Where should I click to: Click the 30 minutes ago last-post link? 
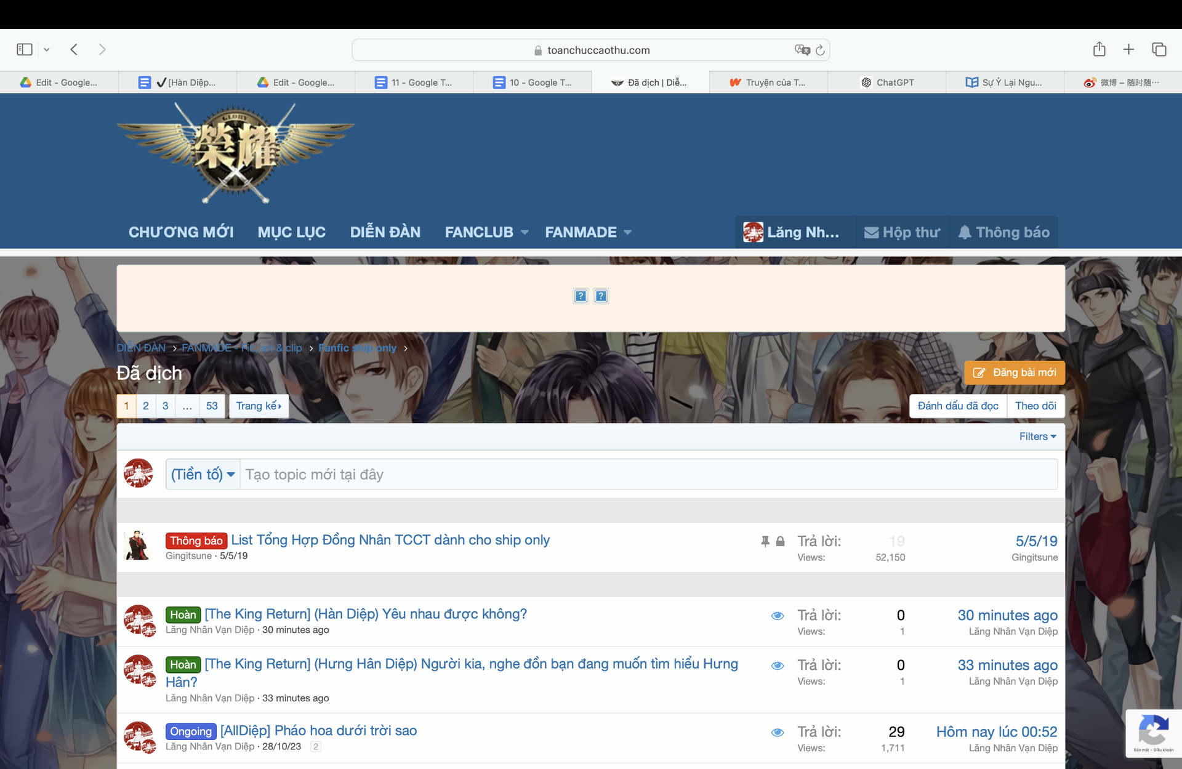[x=1007, y=615]
